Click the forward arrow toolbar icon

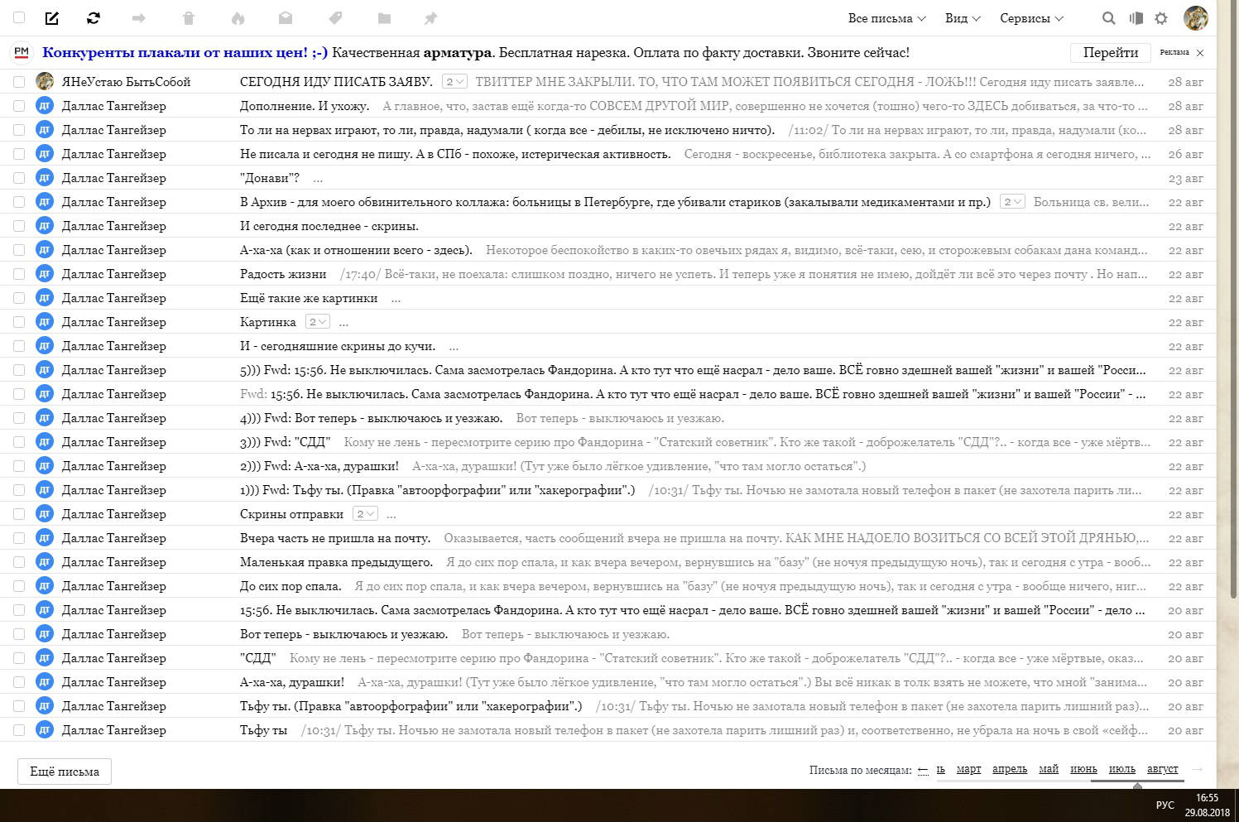pos(139,18)
